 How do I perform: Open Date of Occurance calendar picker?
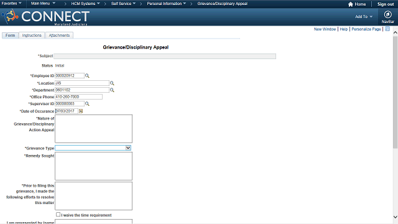(x=81, y=111)
